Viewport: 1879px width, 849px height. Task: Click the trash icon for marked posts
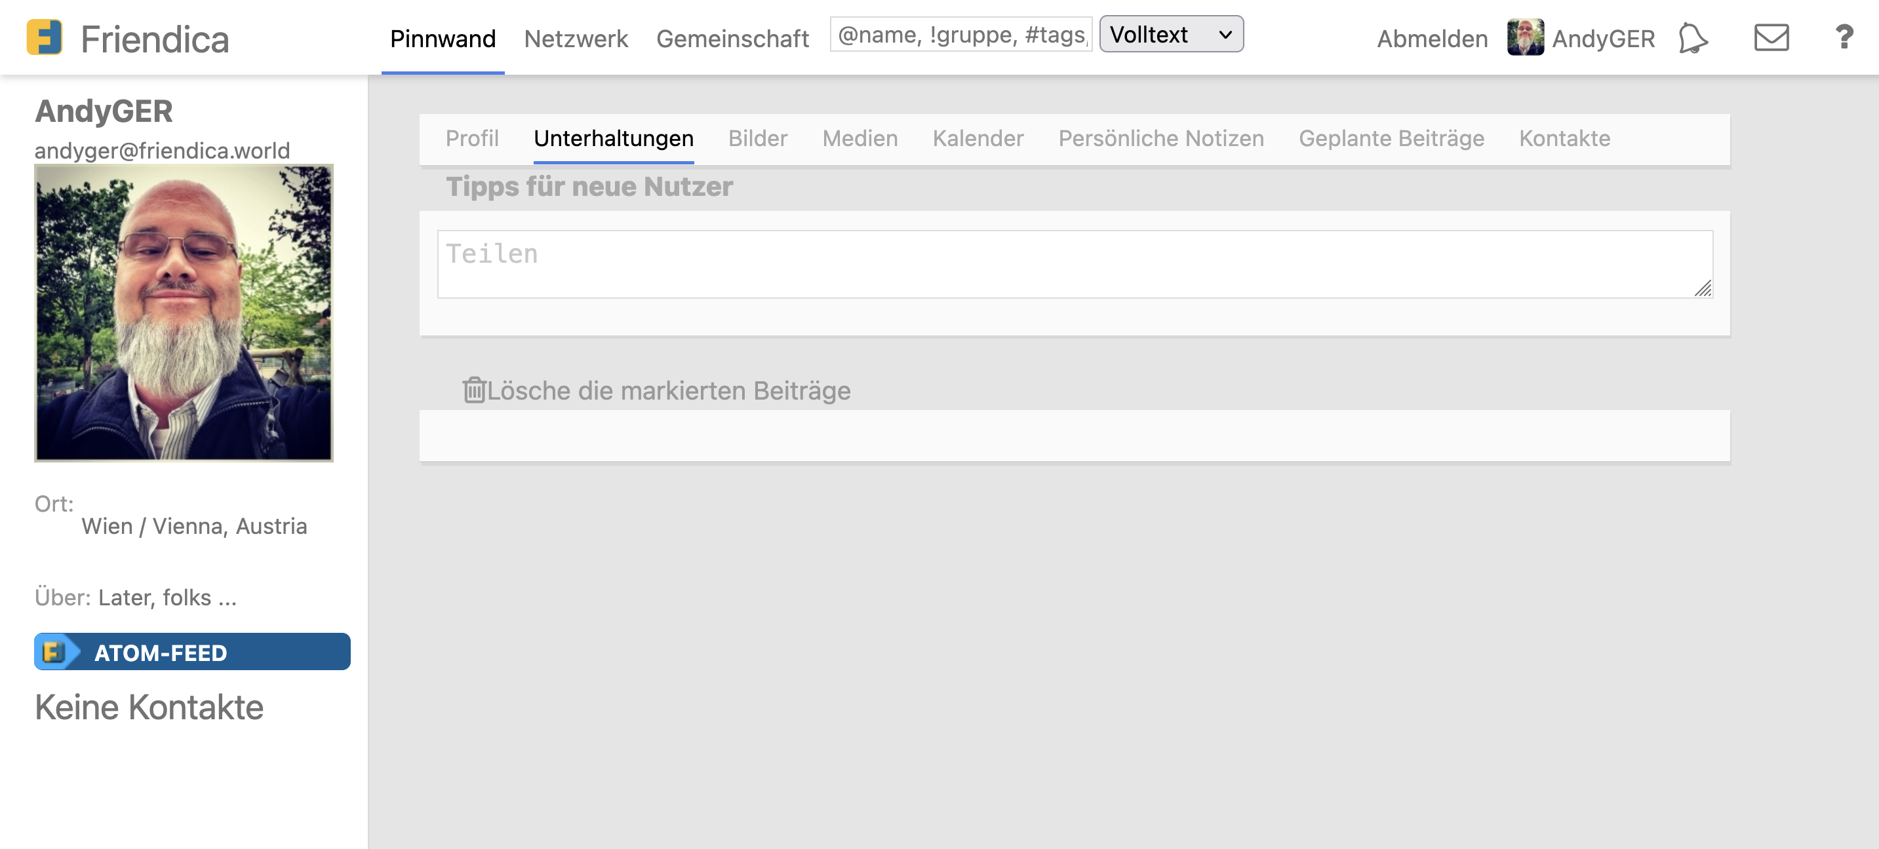click(473, 390)
